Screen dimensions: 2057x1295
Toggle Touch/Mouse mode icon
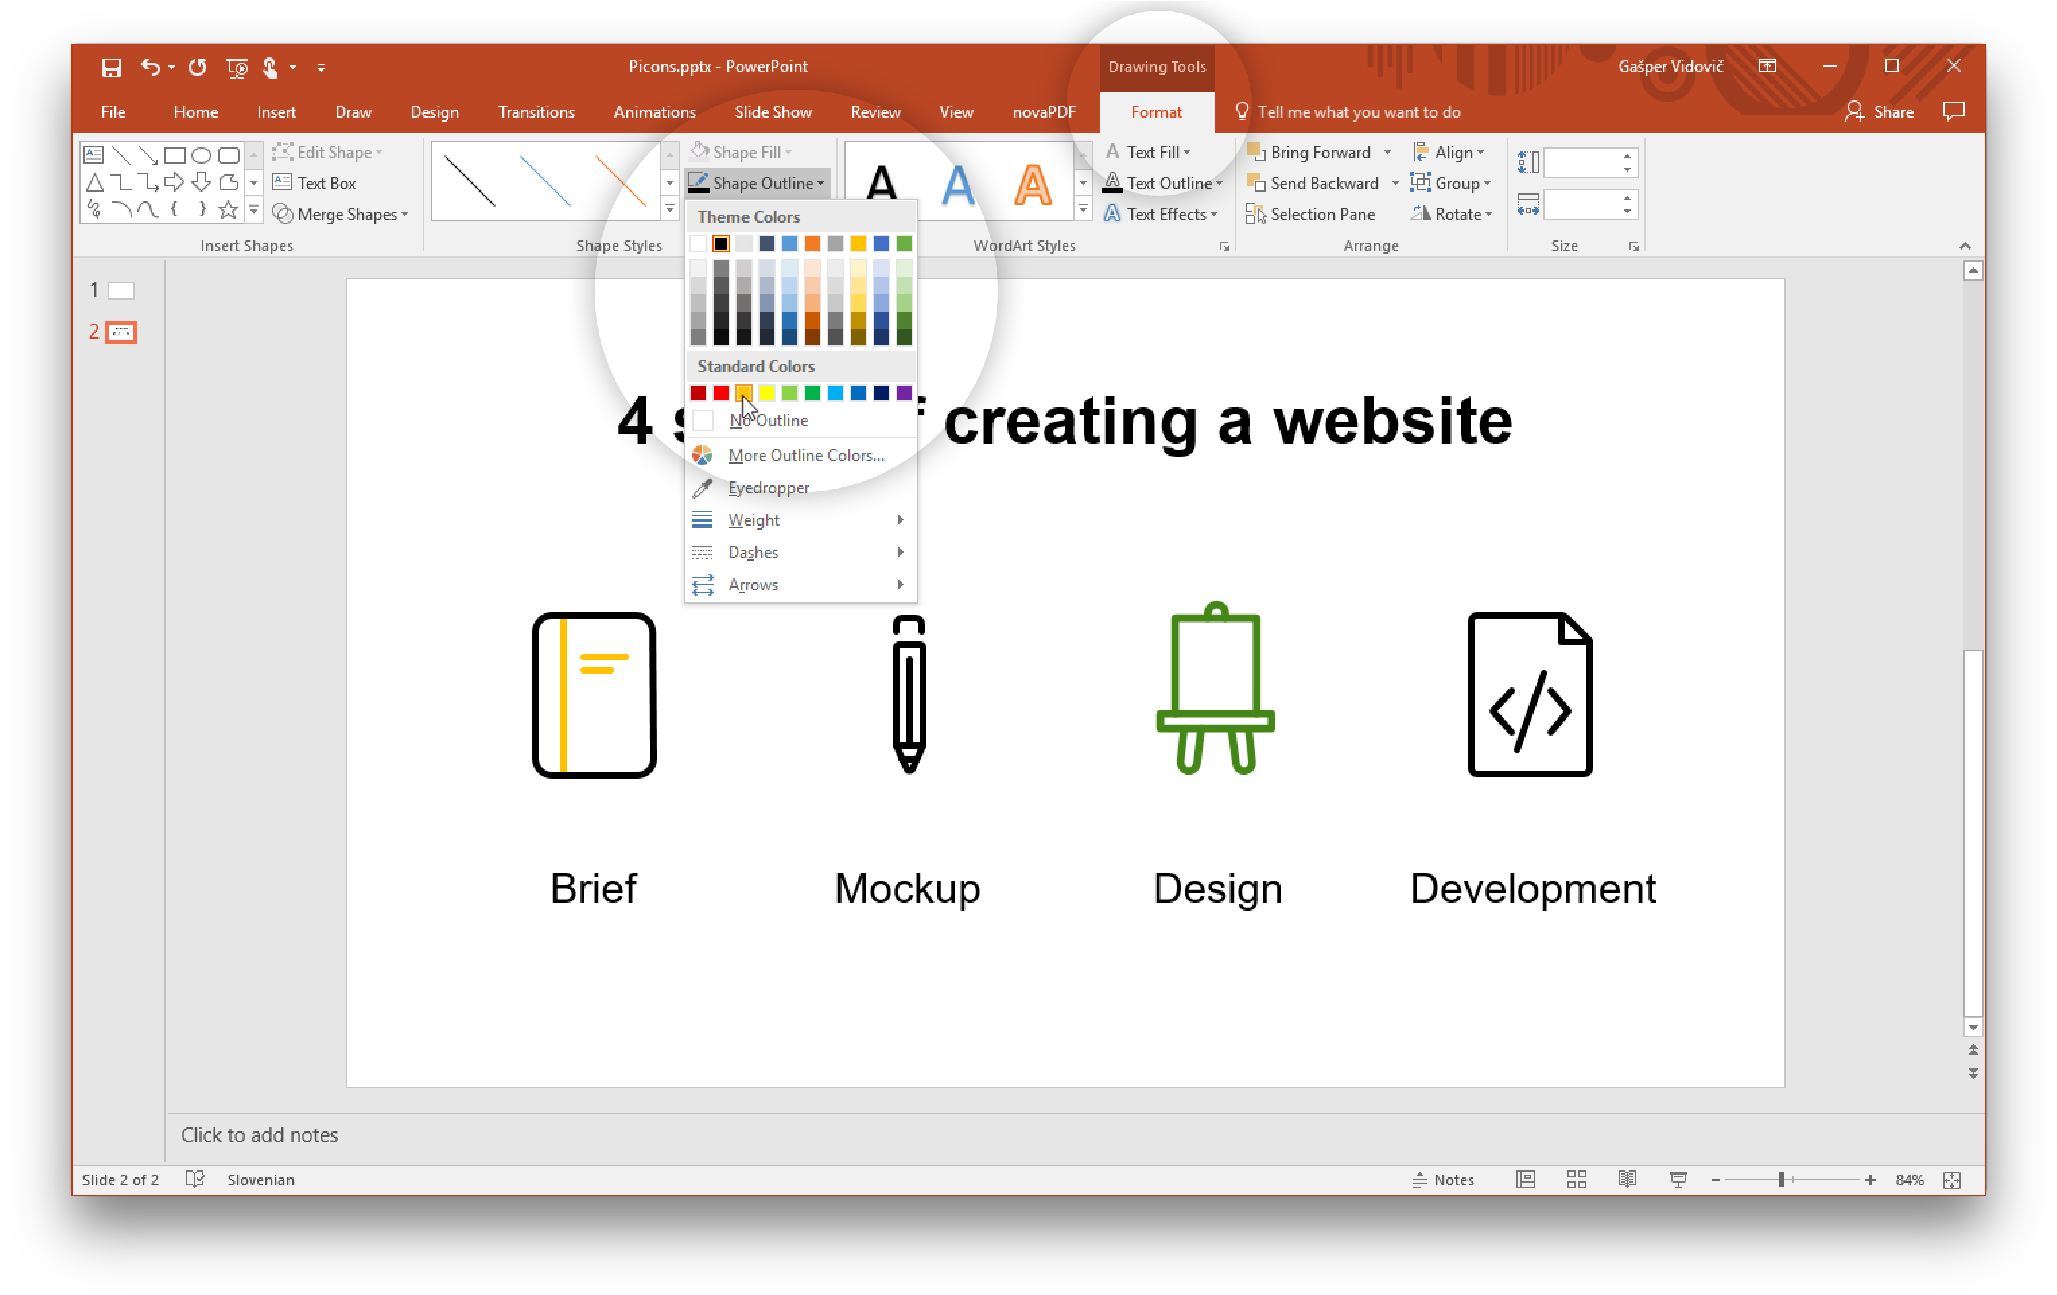coord(270,67)
